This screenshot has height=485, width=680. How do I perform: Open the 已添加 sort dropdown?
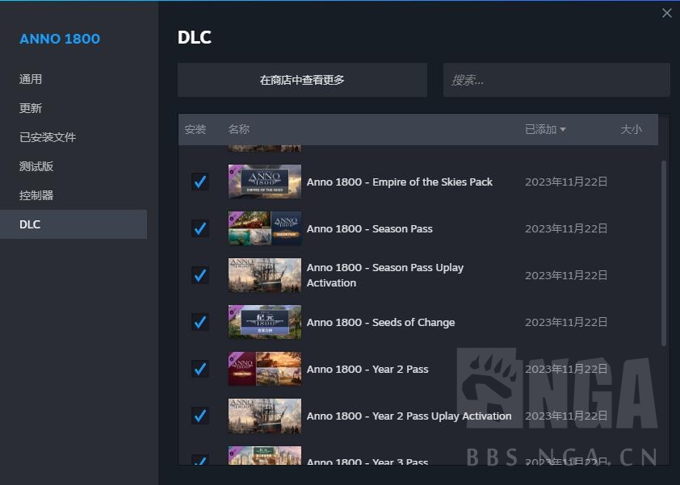tap(544, 129)
